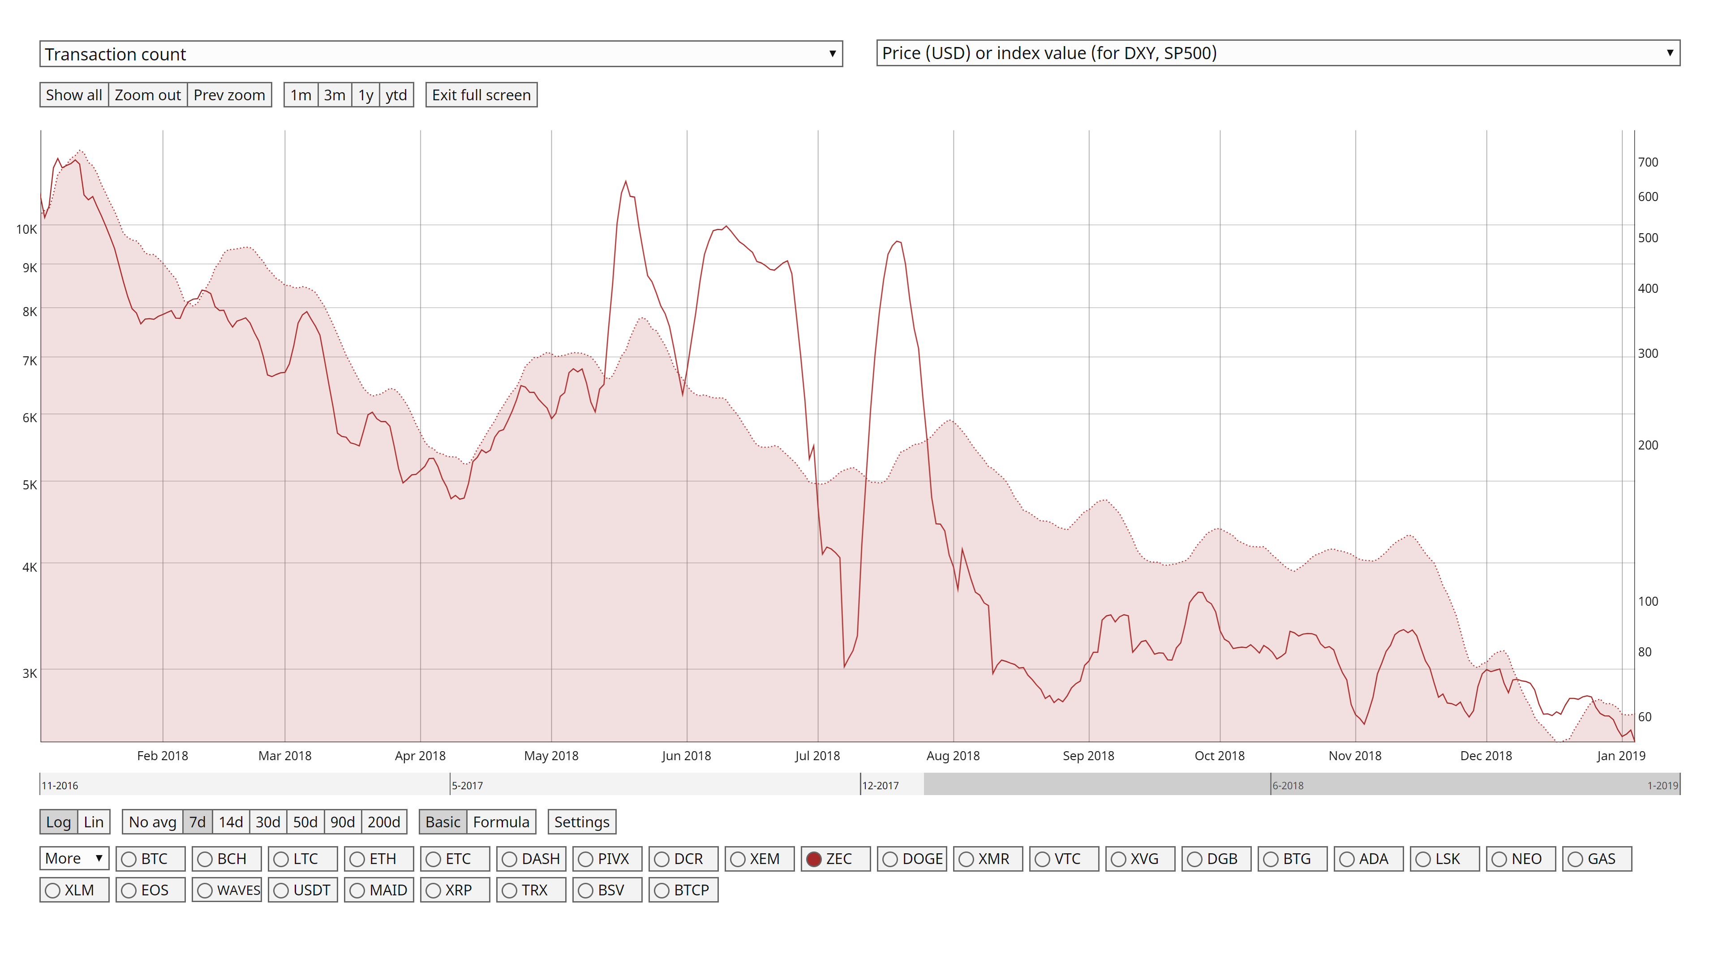Click the Zoom out button

click(147, 94)
